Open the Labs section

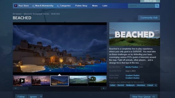(x=105, y=6)
